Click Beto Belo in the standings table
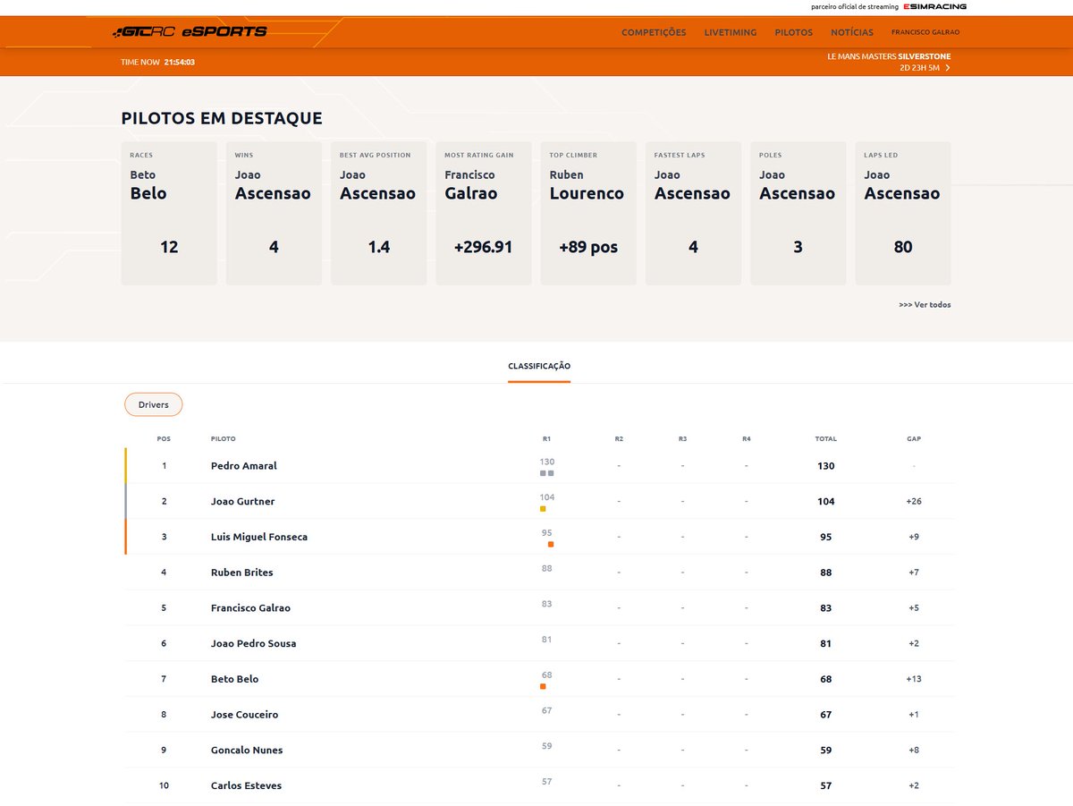The width and height of the screenshot is (1073, 806). (235, 679)
